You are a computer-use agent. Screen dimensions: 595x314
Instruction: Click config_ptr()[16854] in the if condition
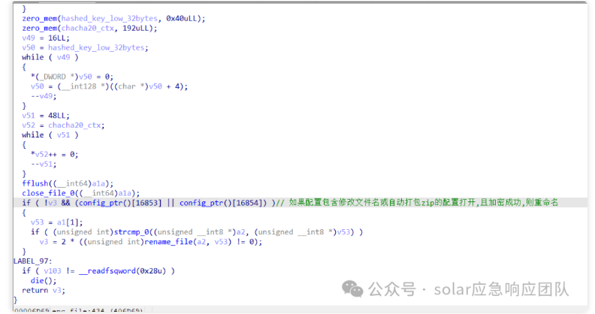[x=225, y=203]
